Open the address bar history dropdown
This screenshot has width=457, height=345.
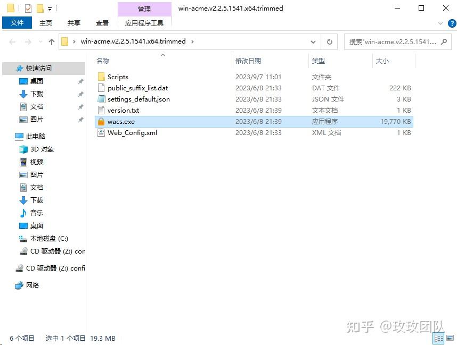[314, 41]
